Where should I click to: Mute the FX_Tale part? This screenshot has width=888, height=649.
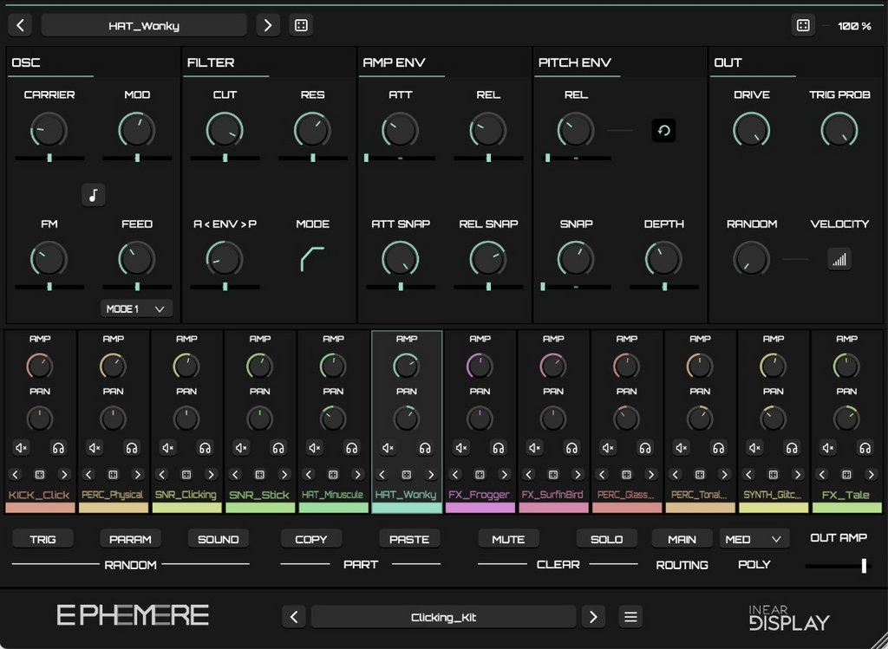click(x=828, y=448)
